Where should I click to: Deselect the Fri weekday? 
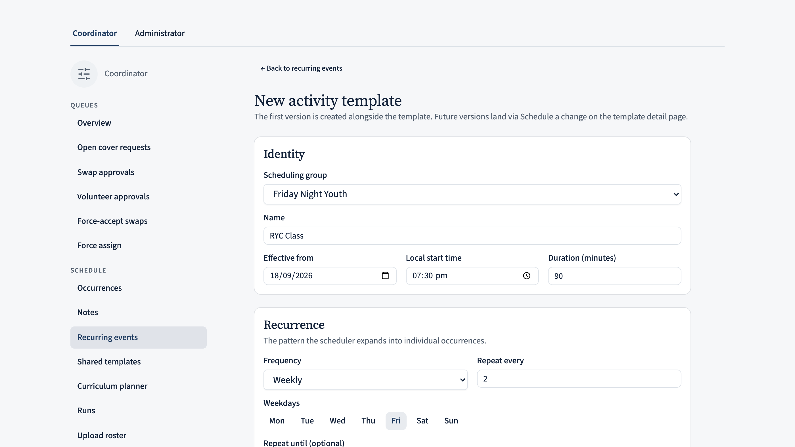pyautogui.click(x=396, y=421)
